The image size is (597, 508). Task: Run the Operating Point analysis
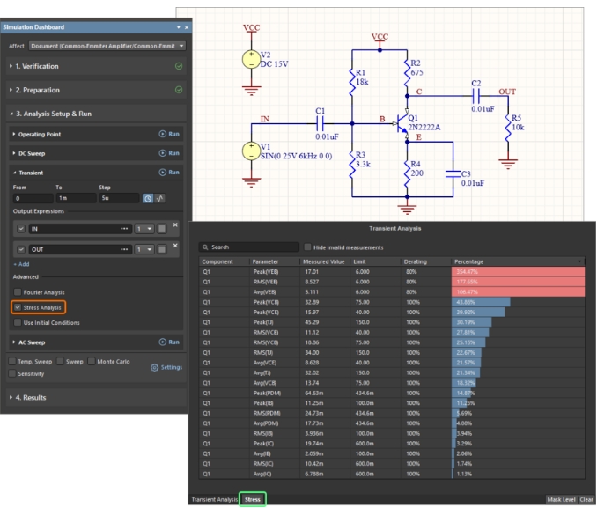pos(169,134)
